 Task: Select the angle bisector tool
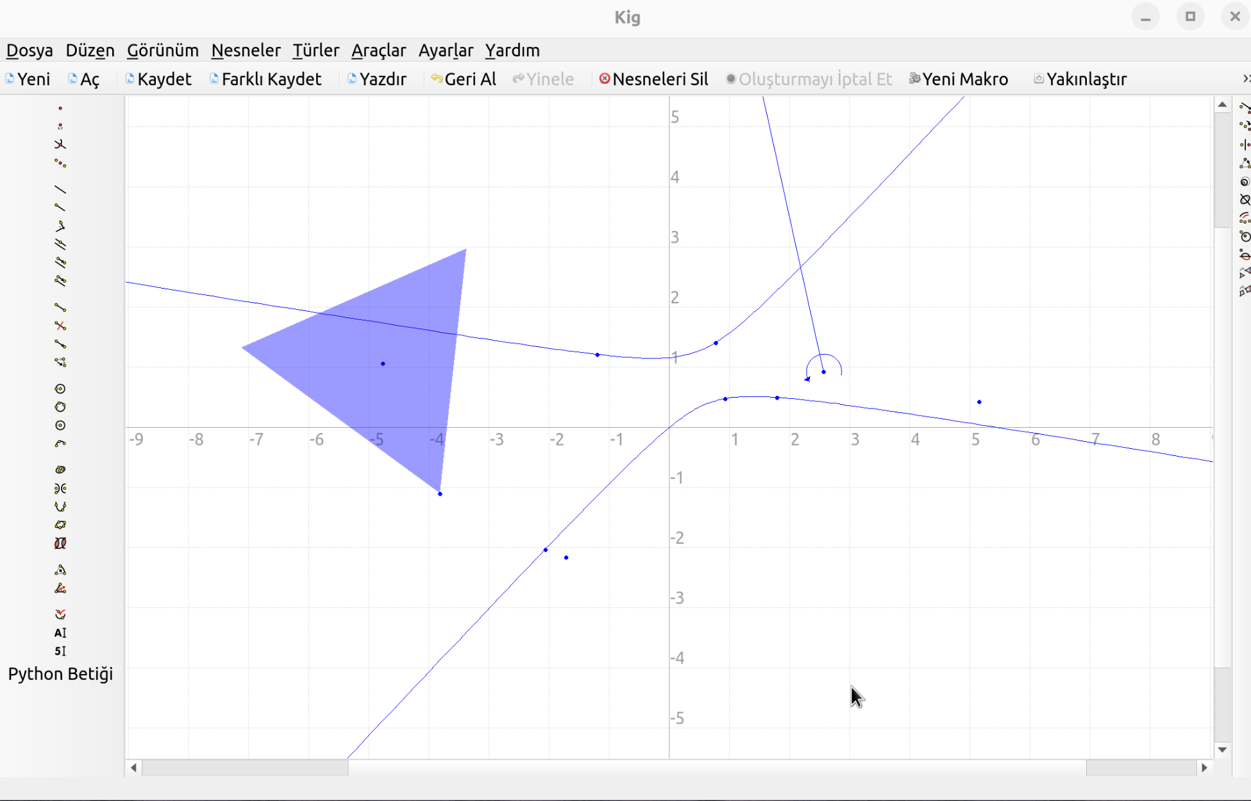(60, 588)
